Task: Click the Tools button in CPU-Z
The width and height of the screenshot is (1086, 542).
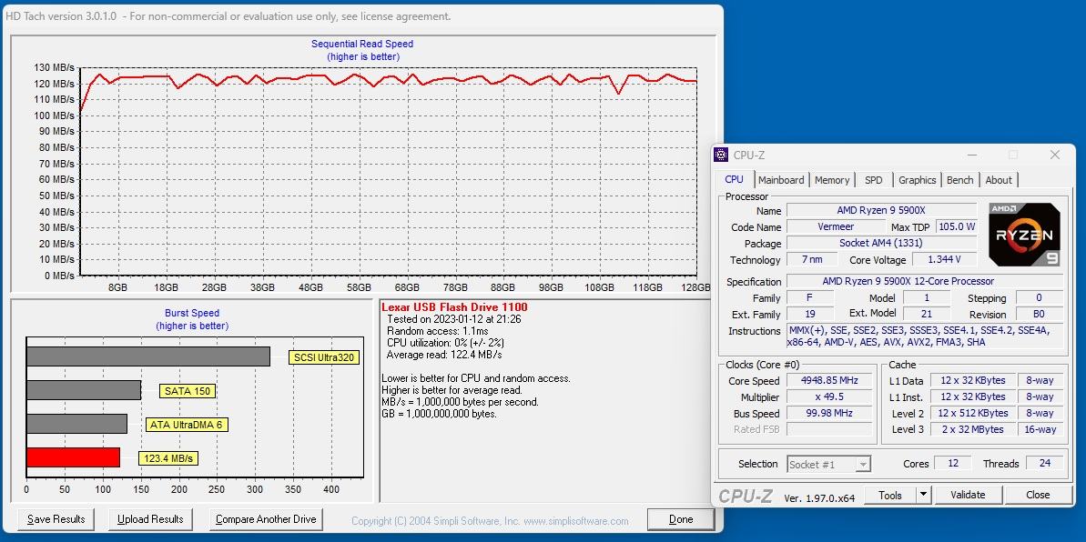Action: [890, 495]
